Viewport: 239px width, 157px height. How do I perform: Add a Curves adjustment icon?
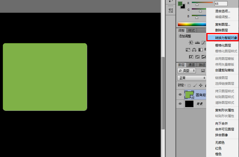click(x=204, y=43)
